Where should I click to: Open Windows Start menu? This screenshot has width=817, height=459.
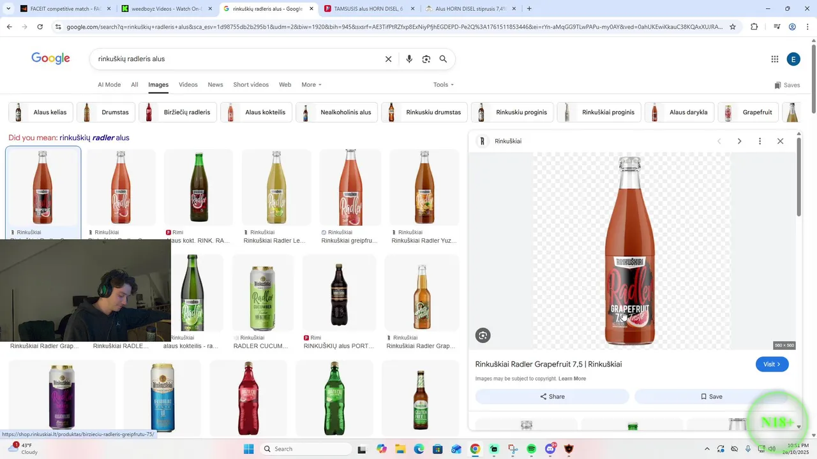[249, 449]
